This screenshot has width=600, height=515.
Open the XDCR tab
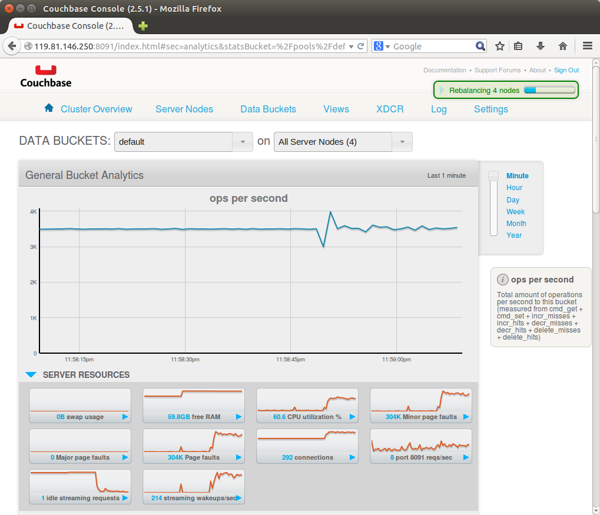click(390, 109)
